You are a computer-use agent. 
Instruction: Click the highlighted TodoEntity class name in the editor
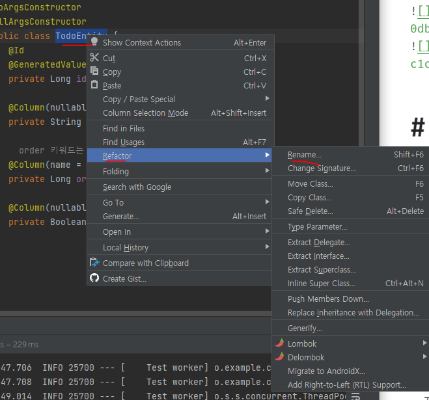click(72, 36)
